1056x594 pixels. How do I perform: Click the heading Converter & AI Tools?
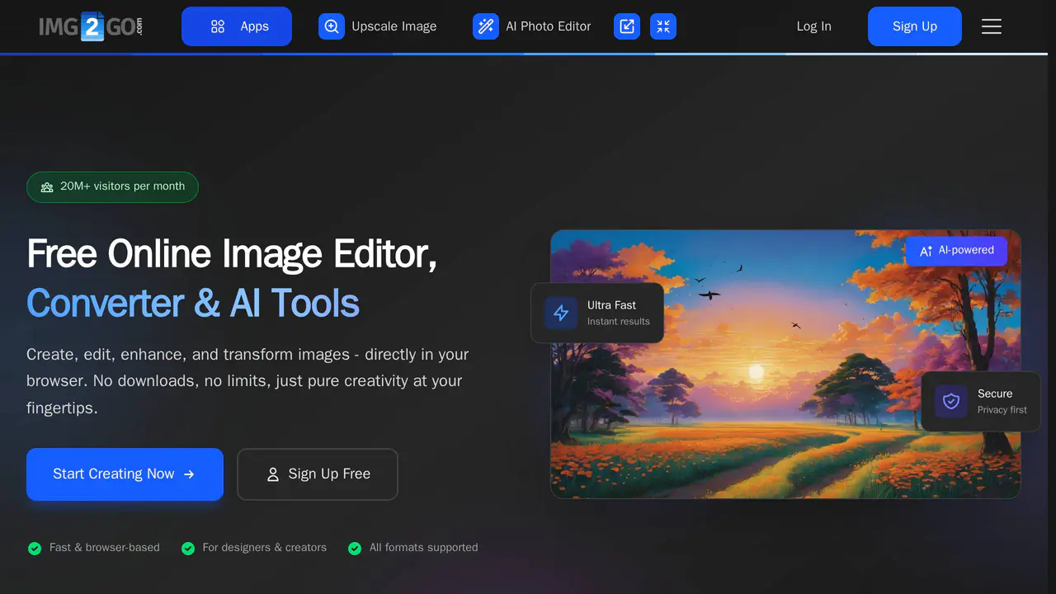193,303
